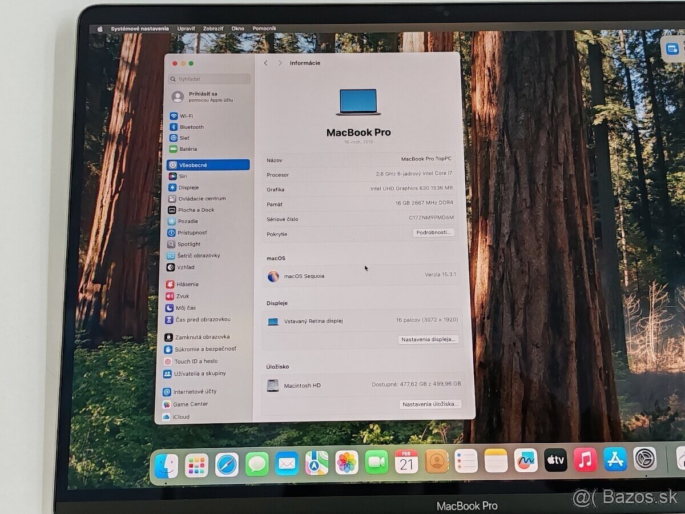Open Calendar showing Feb 21
The width and height of the screenshot is (685, 514).
point(406,461)
